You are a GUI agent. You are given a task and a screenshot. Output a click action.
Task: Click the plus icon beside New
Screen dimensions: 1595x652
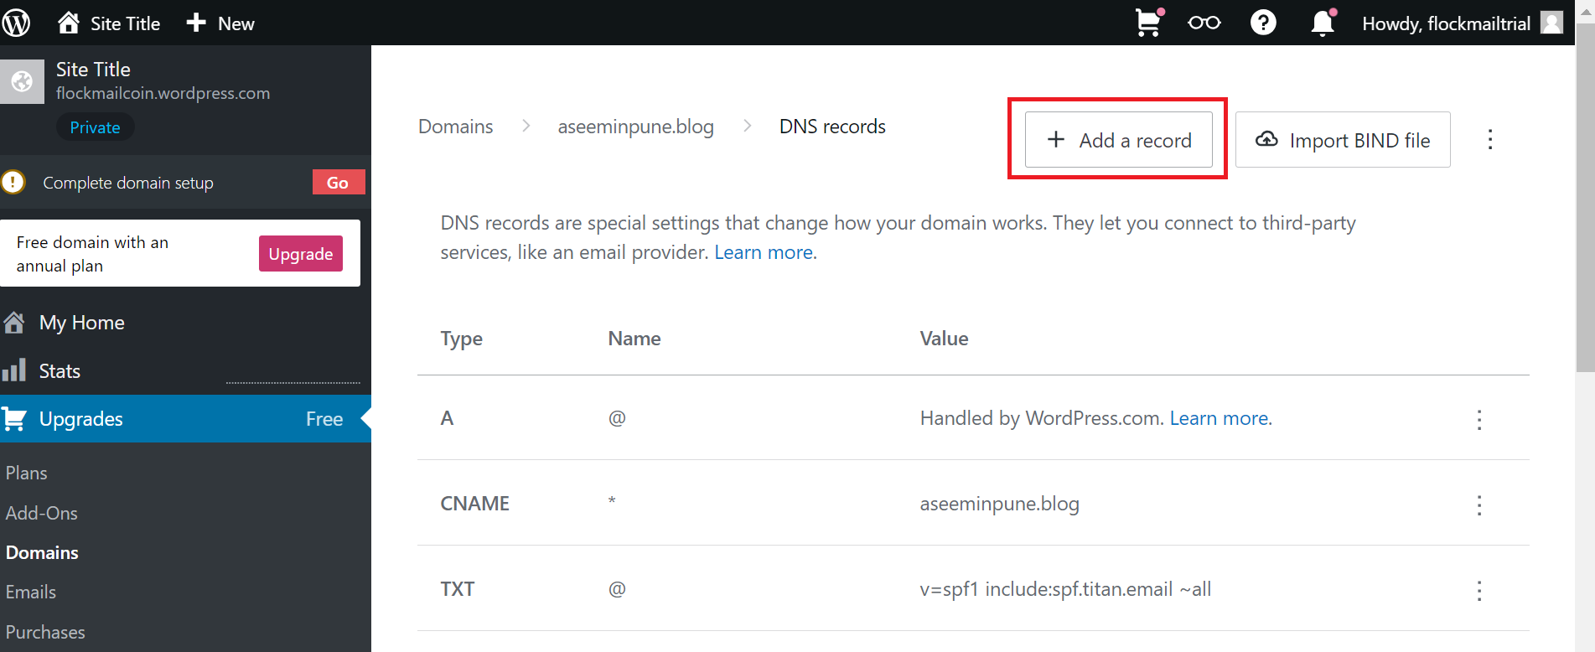click(196, 23)
